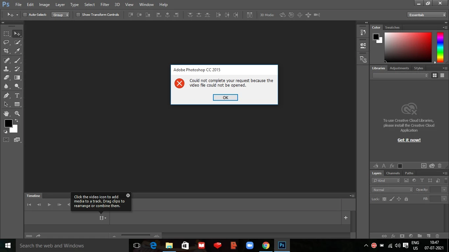Select the Clone Stamp tool
The height and width of the screenshot is (252, 449).
click(6, 69)
